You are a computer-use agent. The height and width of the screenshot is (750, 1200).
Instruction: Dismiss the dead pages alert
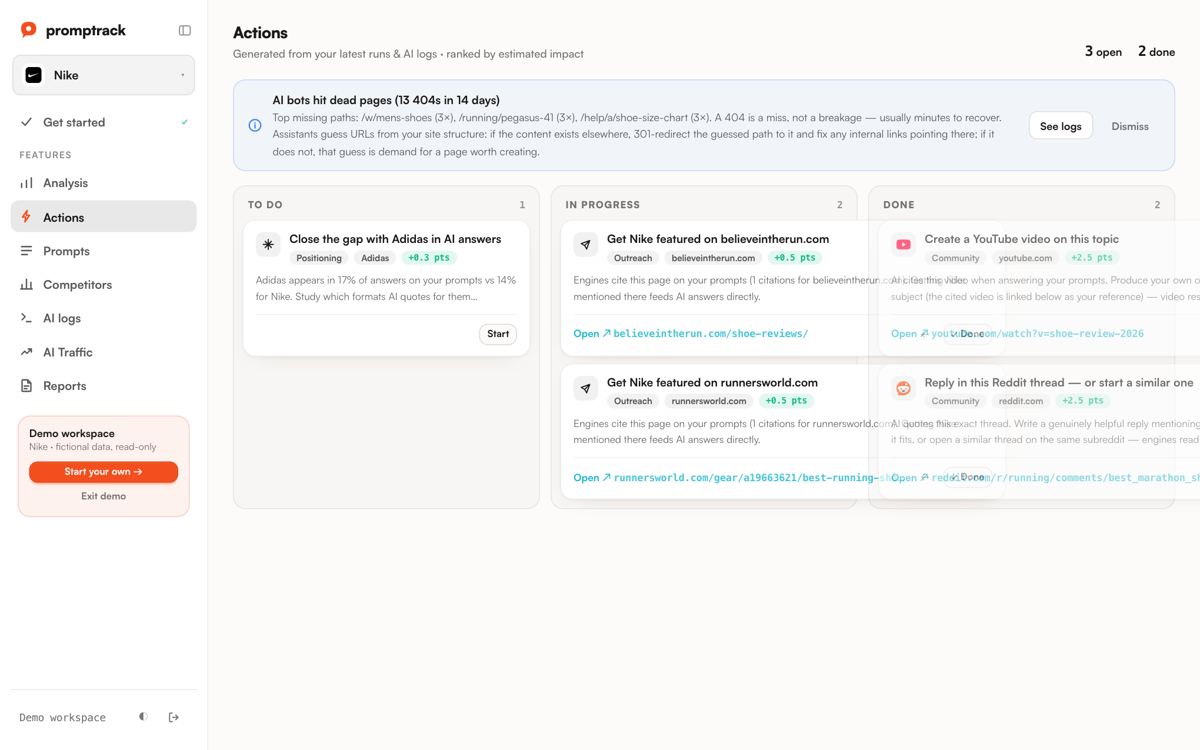click(x=1130, y=126)
